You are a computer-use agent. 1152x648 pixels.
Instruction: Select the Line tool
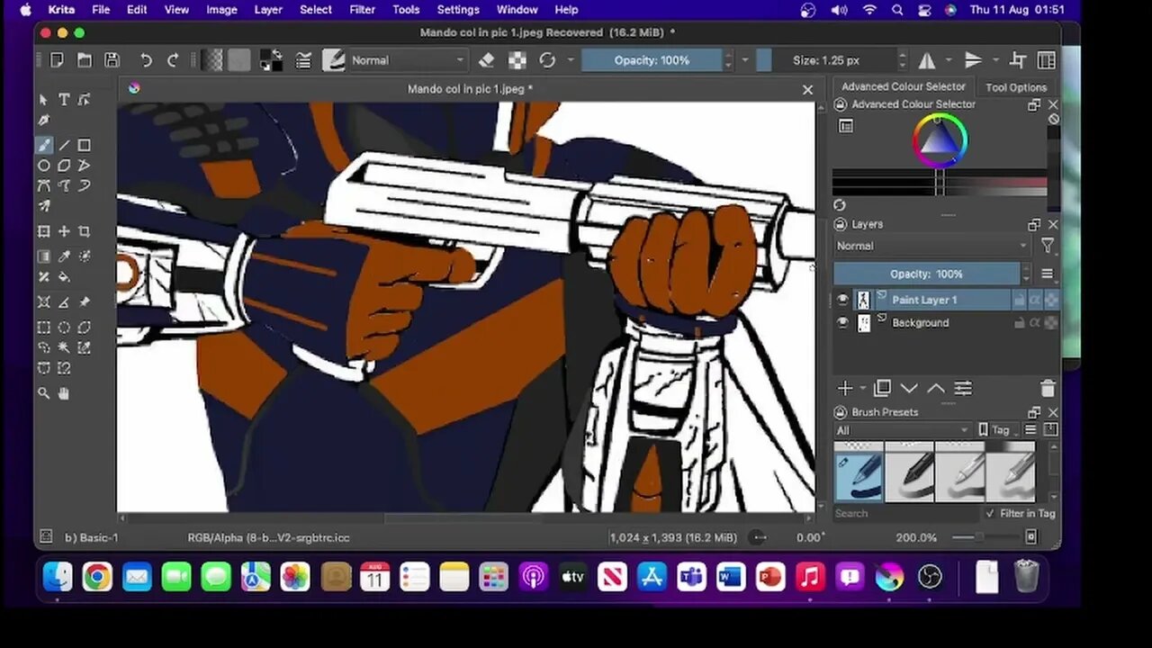64,145
